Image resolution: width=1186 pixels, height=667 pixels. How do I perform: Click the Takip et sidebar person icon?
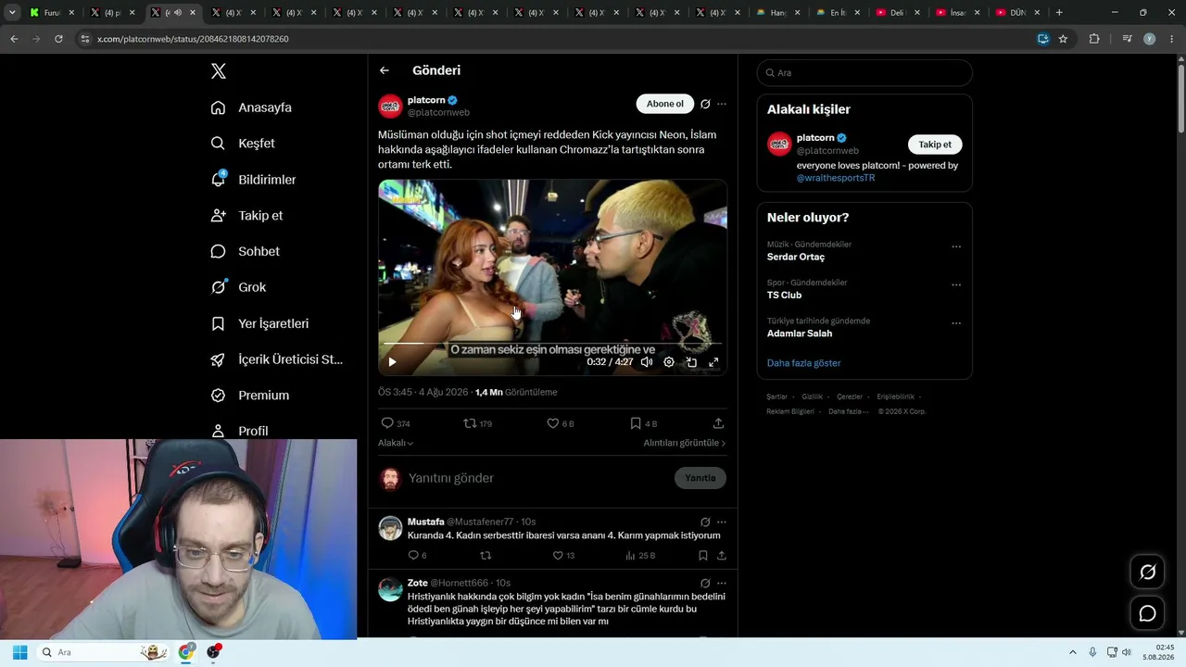(219, 216)
